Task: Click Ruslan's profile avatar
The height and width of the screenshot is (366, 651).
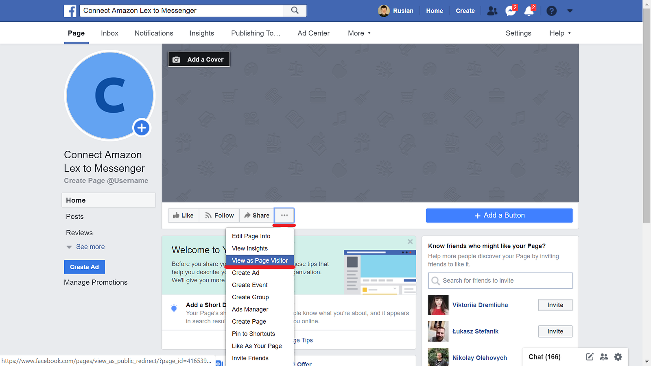Action: pos(384,11)
